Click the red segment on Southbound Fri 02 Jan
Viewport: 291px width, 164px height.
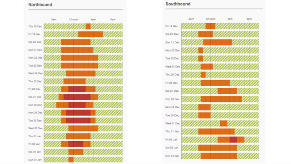tap(233, 140)
